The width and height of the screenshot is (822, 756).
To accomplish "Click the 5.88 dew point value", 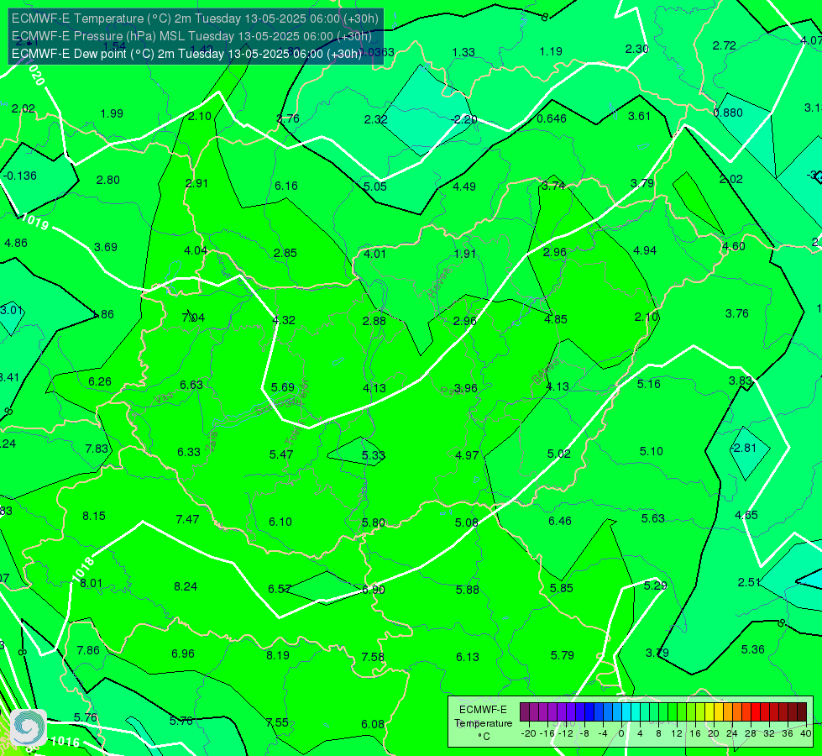I will pos(467,591).
